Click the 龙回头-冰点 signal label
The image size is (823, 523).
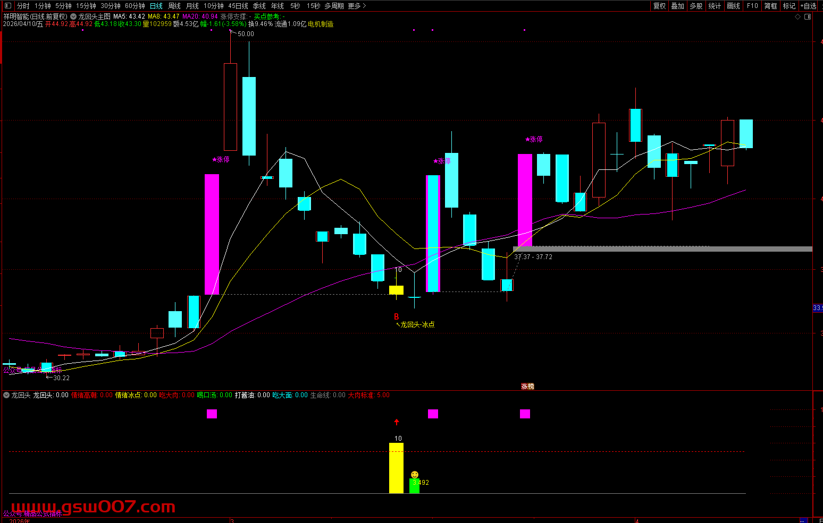coord(417,324)
